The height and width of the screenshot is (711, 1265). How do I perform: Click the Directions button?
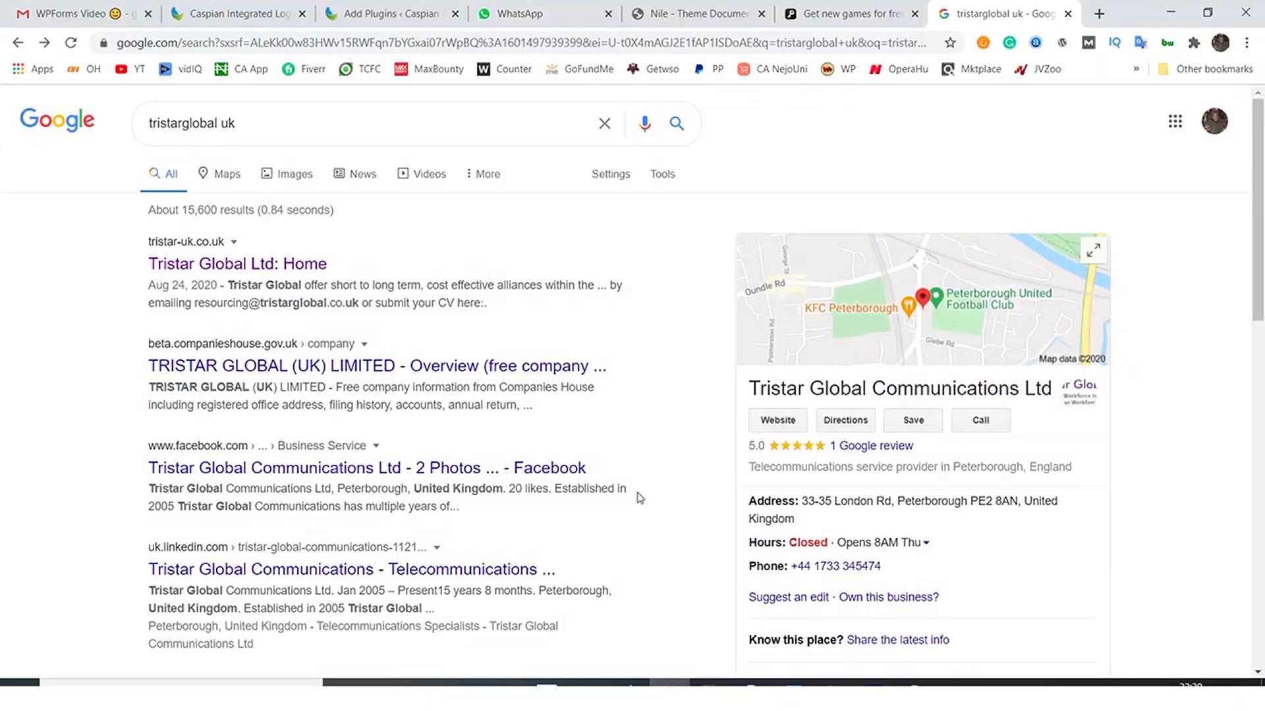coord(845,421)
